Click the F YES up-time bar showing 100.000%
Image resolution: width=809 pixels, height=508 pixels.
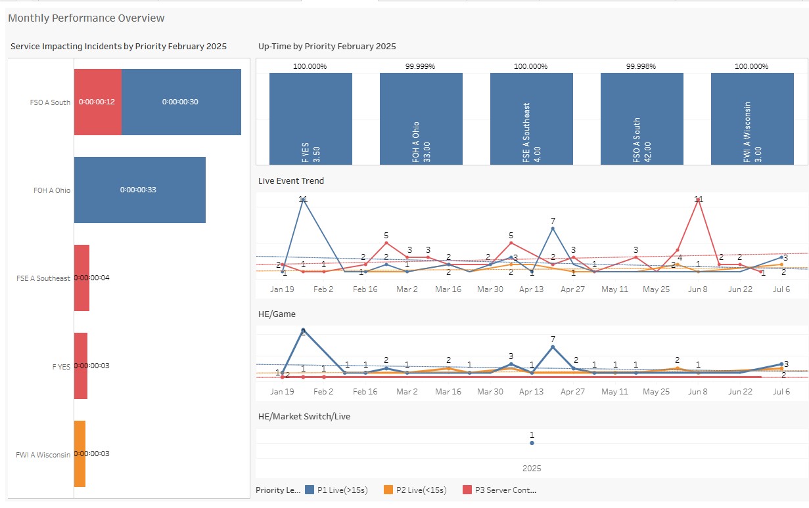pos(310,118)
